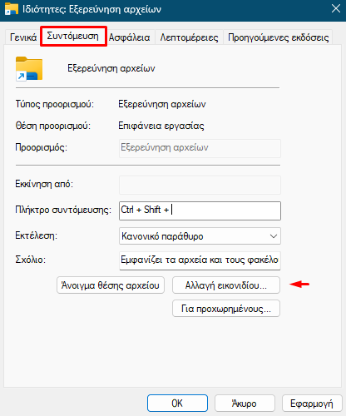Viewport: 346px width, 416px height.
Task: Click the Σχόλιο text field
Action: coord(200,260)
